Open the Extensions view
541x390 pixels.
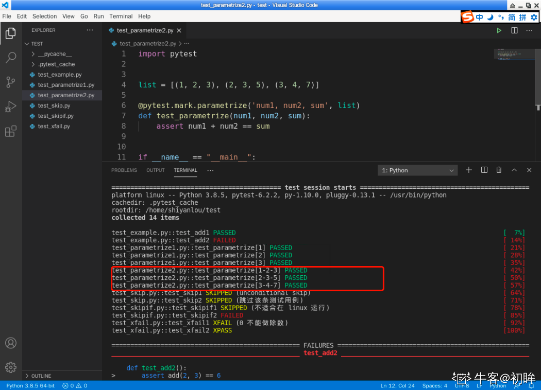11,131
